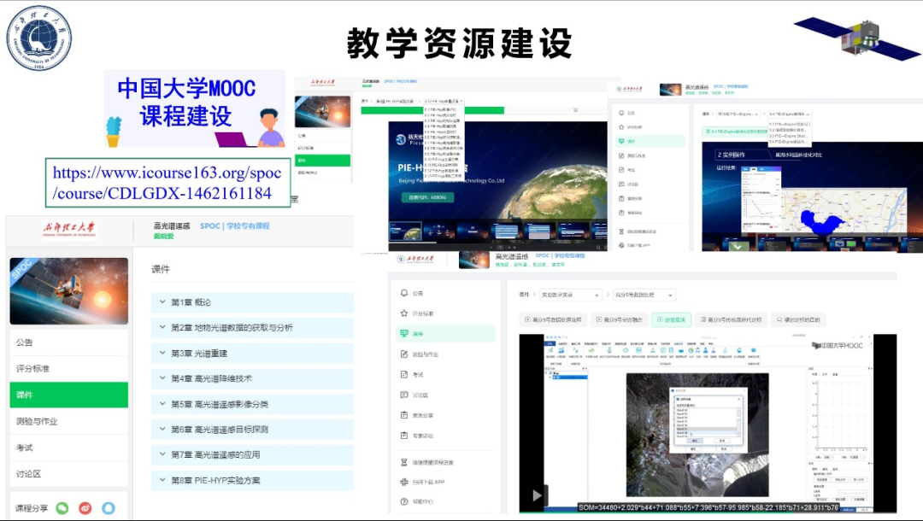Click the play icon on 高分5号数据处理说明 chip
Viewport: 923px width, 521px height.
[528, 319]
